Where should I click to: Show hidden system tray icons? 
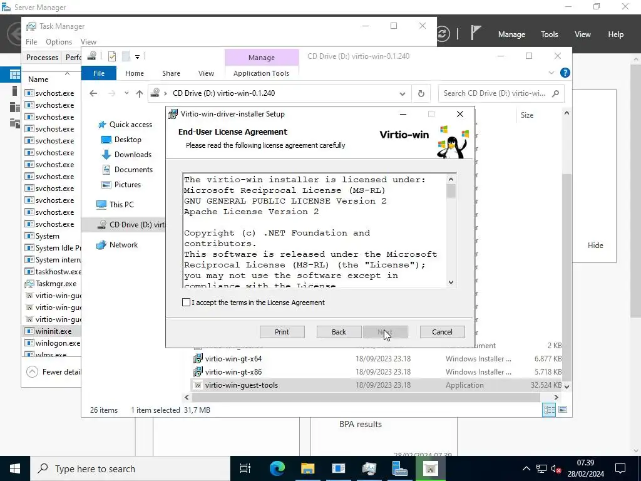coord(526,468)
